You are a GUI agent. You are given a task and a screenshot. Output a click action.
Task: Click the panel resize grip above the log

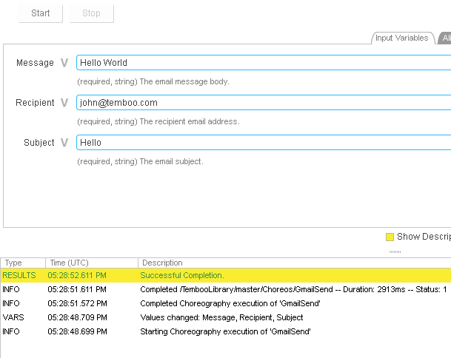(x=395, y=251)
